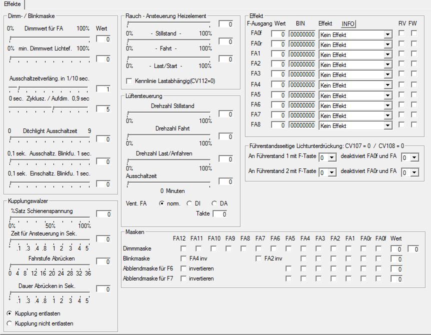Viewport: 431px width, 335px height.
Task: Focus the Einschaltz. Blinkfu. value field
Action: pos(103,184)
